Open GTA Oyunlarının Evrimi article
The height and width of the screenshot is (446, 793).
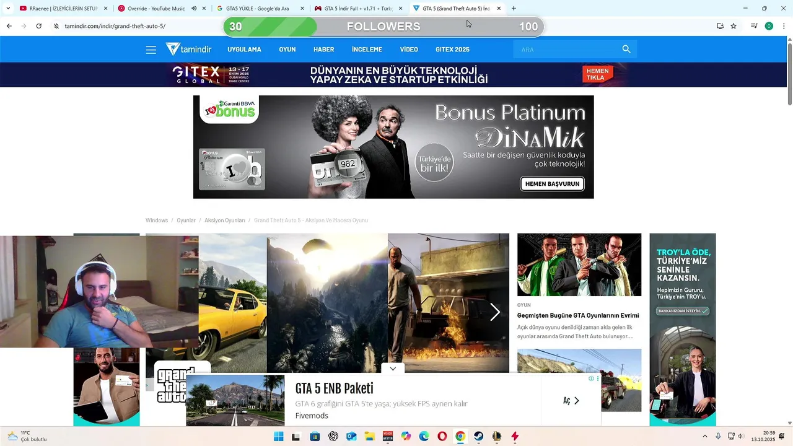click(x=578, y=315)
